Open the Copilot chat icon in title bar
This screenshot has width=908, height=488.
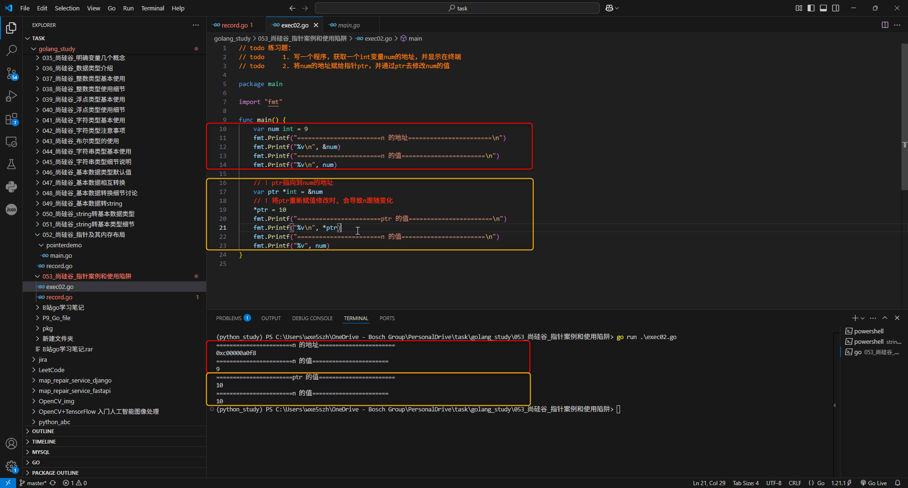tap(610, 8)
